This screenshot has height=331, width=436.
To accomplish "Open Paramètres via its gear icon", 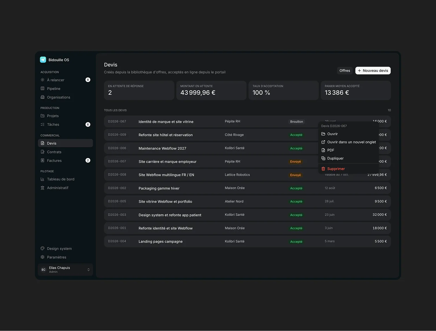I will 42,257.
